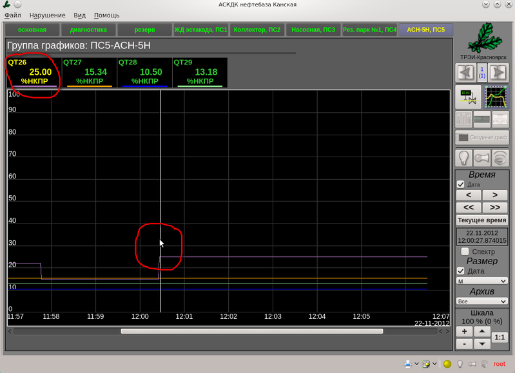Viewport: 515px width, 373px height.
Task: Go to previous page with left arrow
Action: click(x=465, y=72)
